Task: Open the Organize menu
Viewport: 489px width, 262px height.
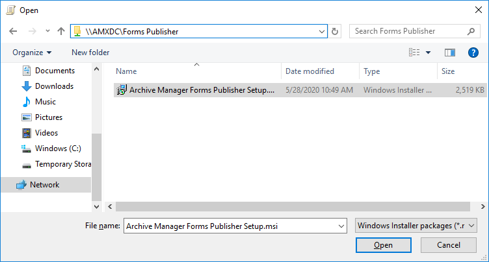Action: [31, 53]
